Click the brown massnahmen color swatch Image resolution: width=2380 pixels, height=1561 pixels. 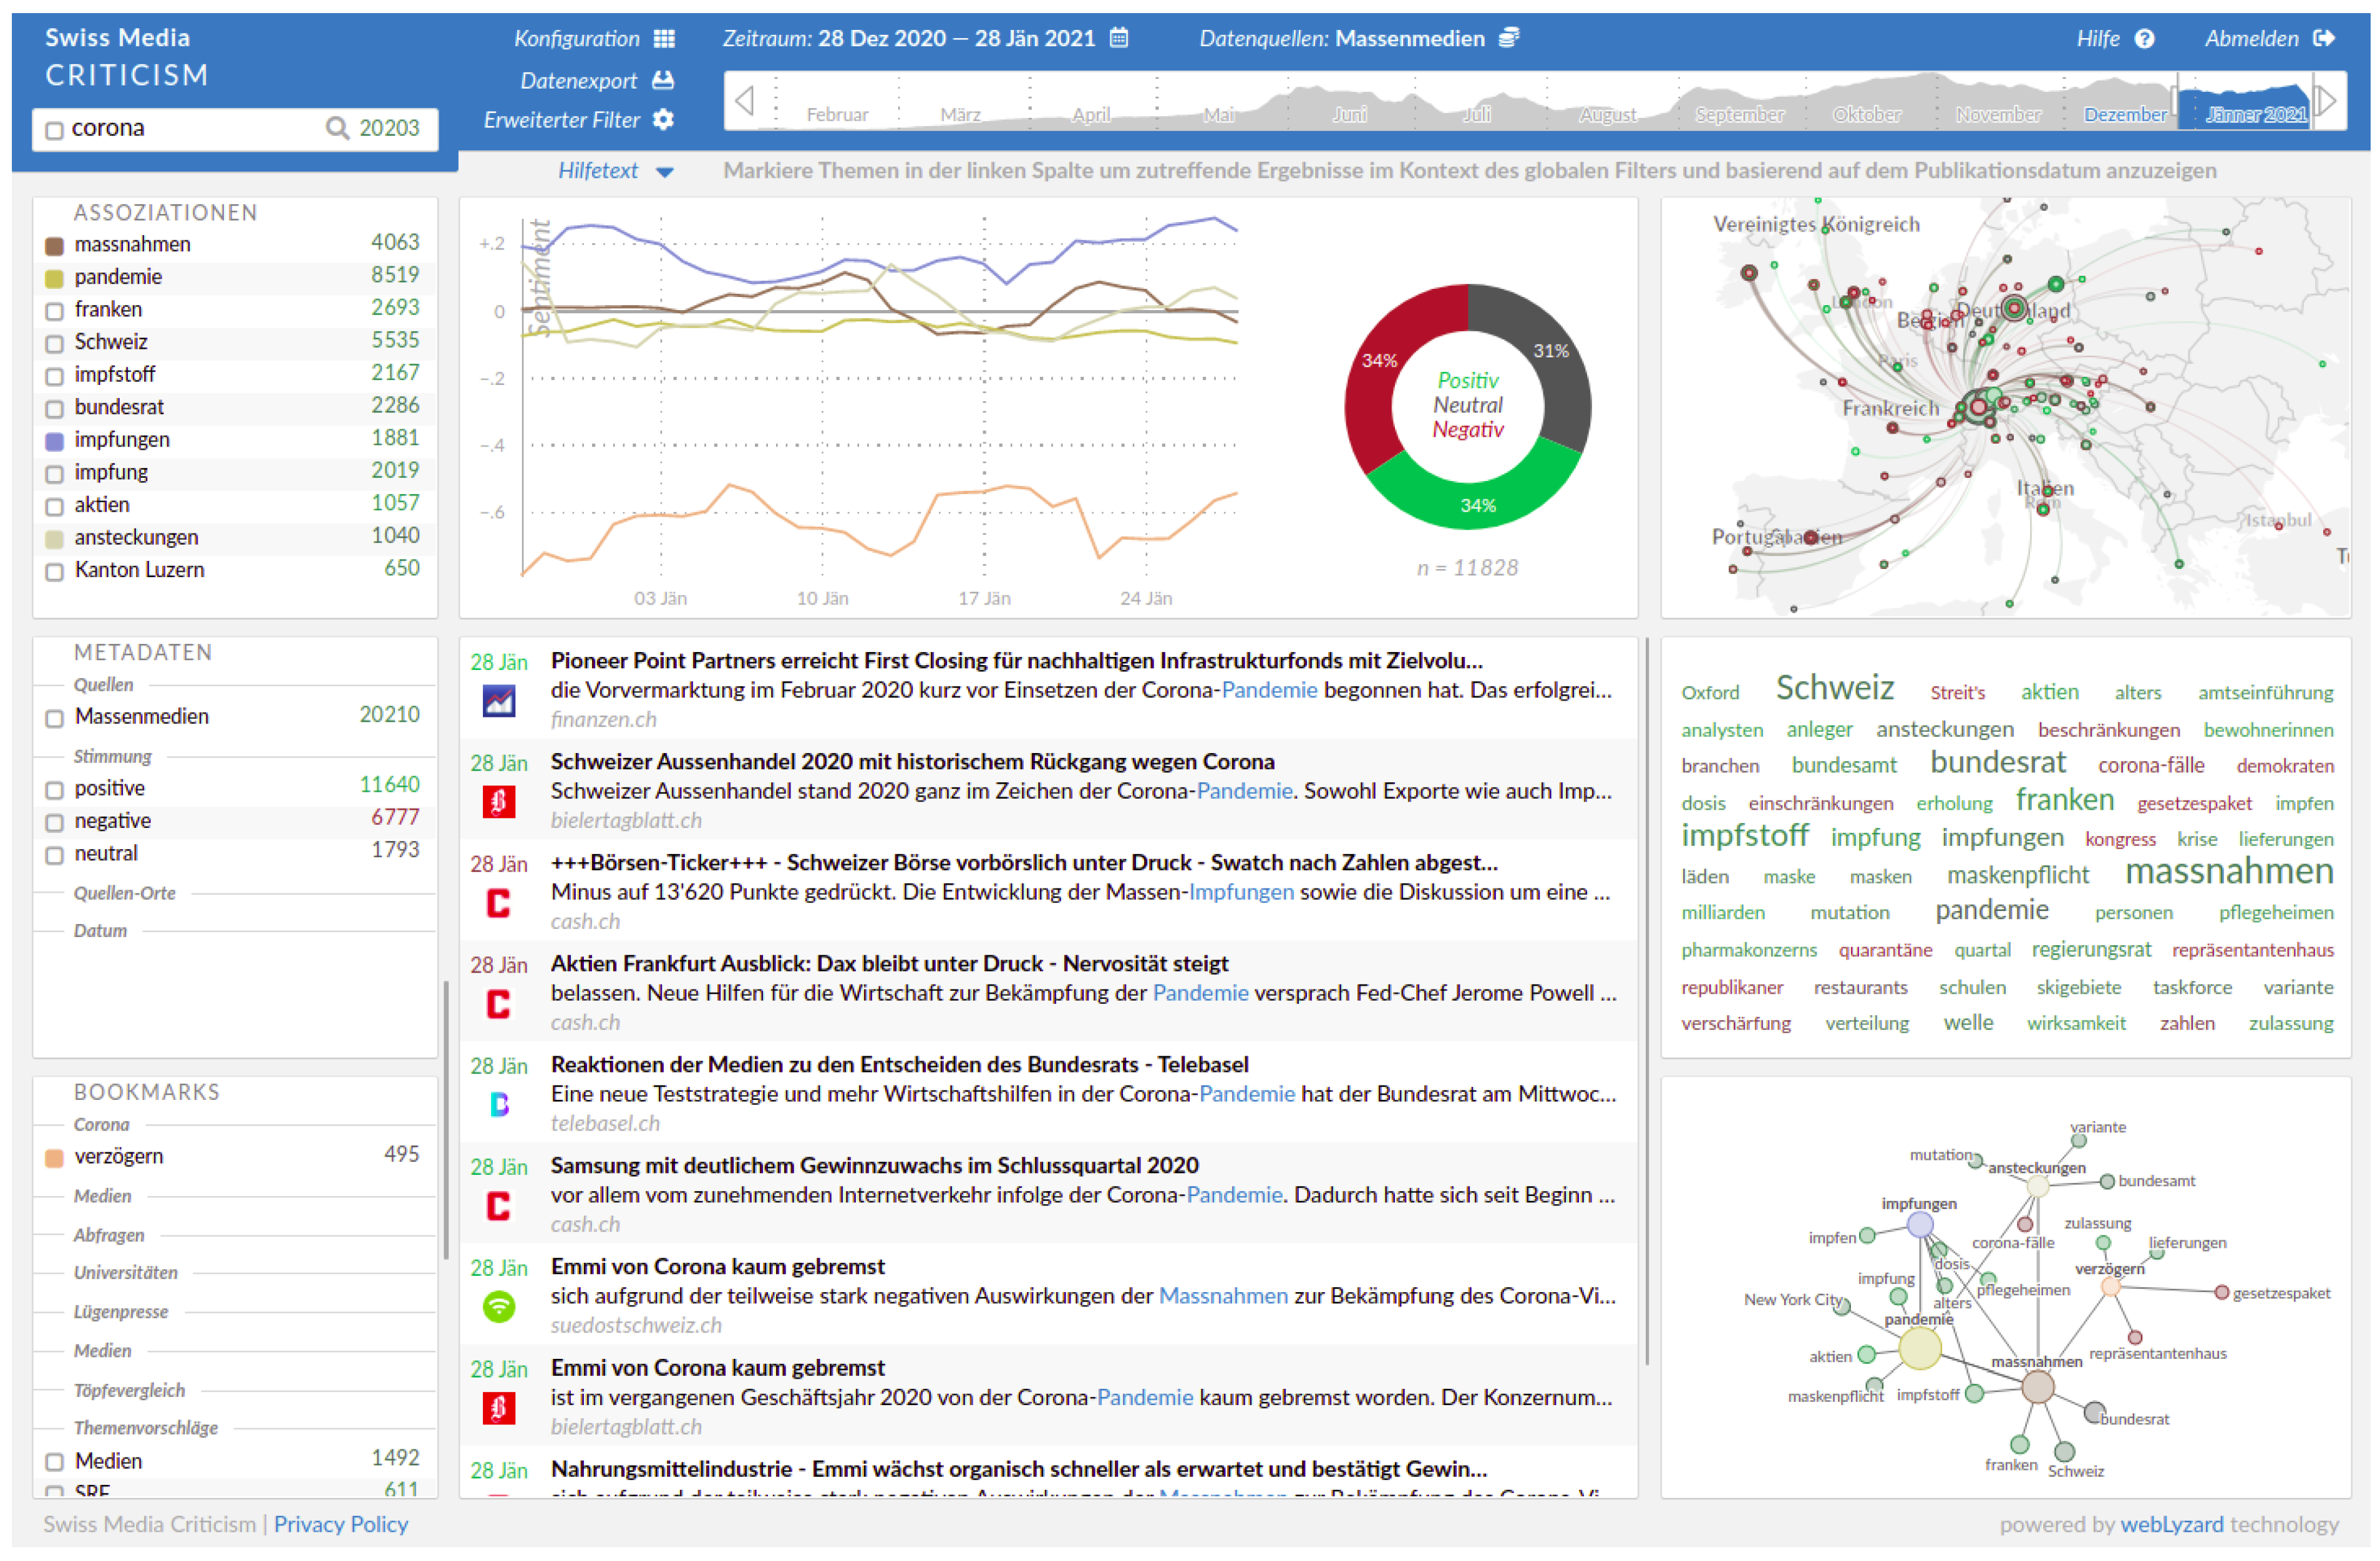pos(55,246)
